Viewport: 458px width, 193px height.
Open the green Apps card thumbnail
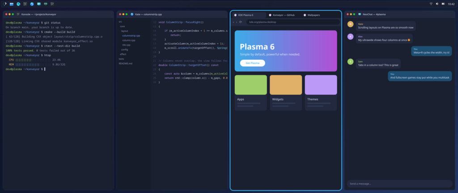point(250,85)
